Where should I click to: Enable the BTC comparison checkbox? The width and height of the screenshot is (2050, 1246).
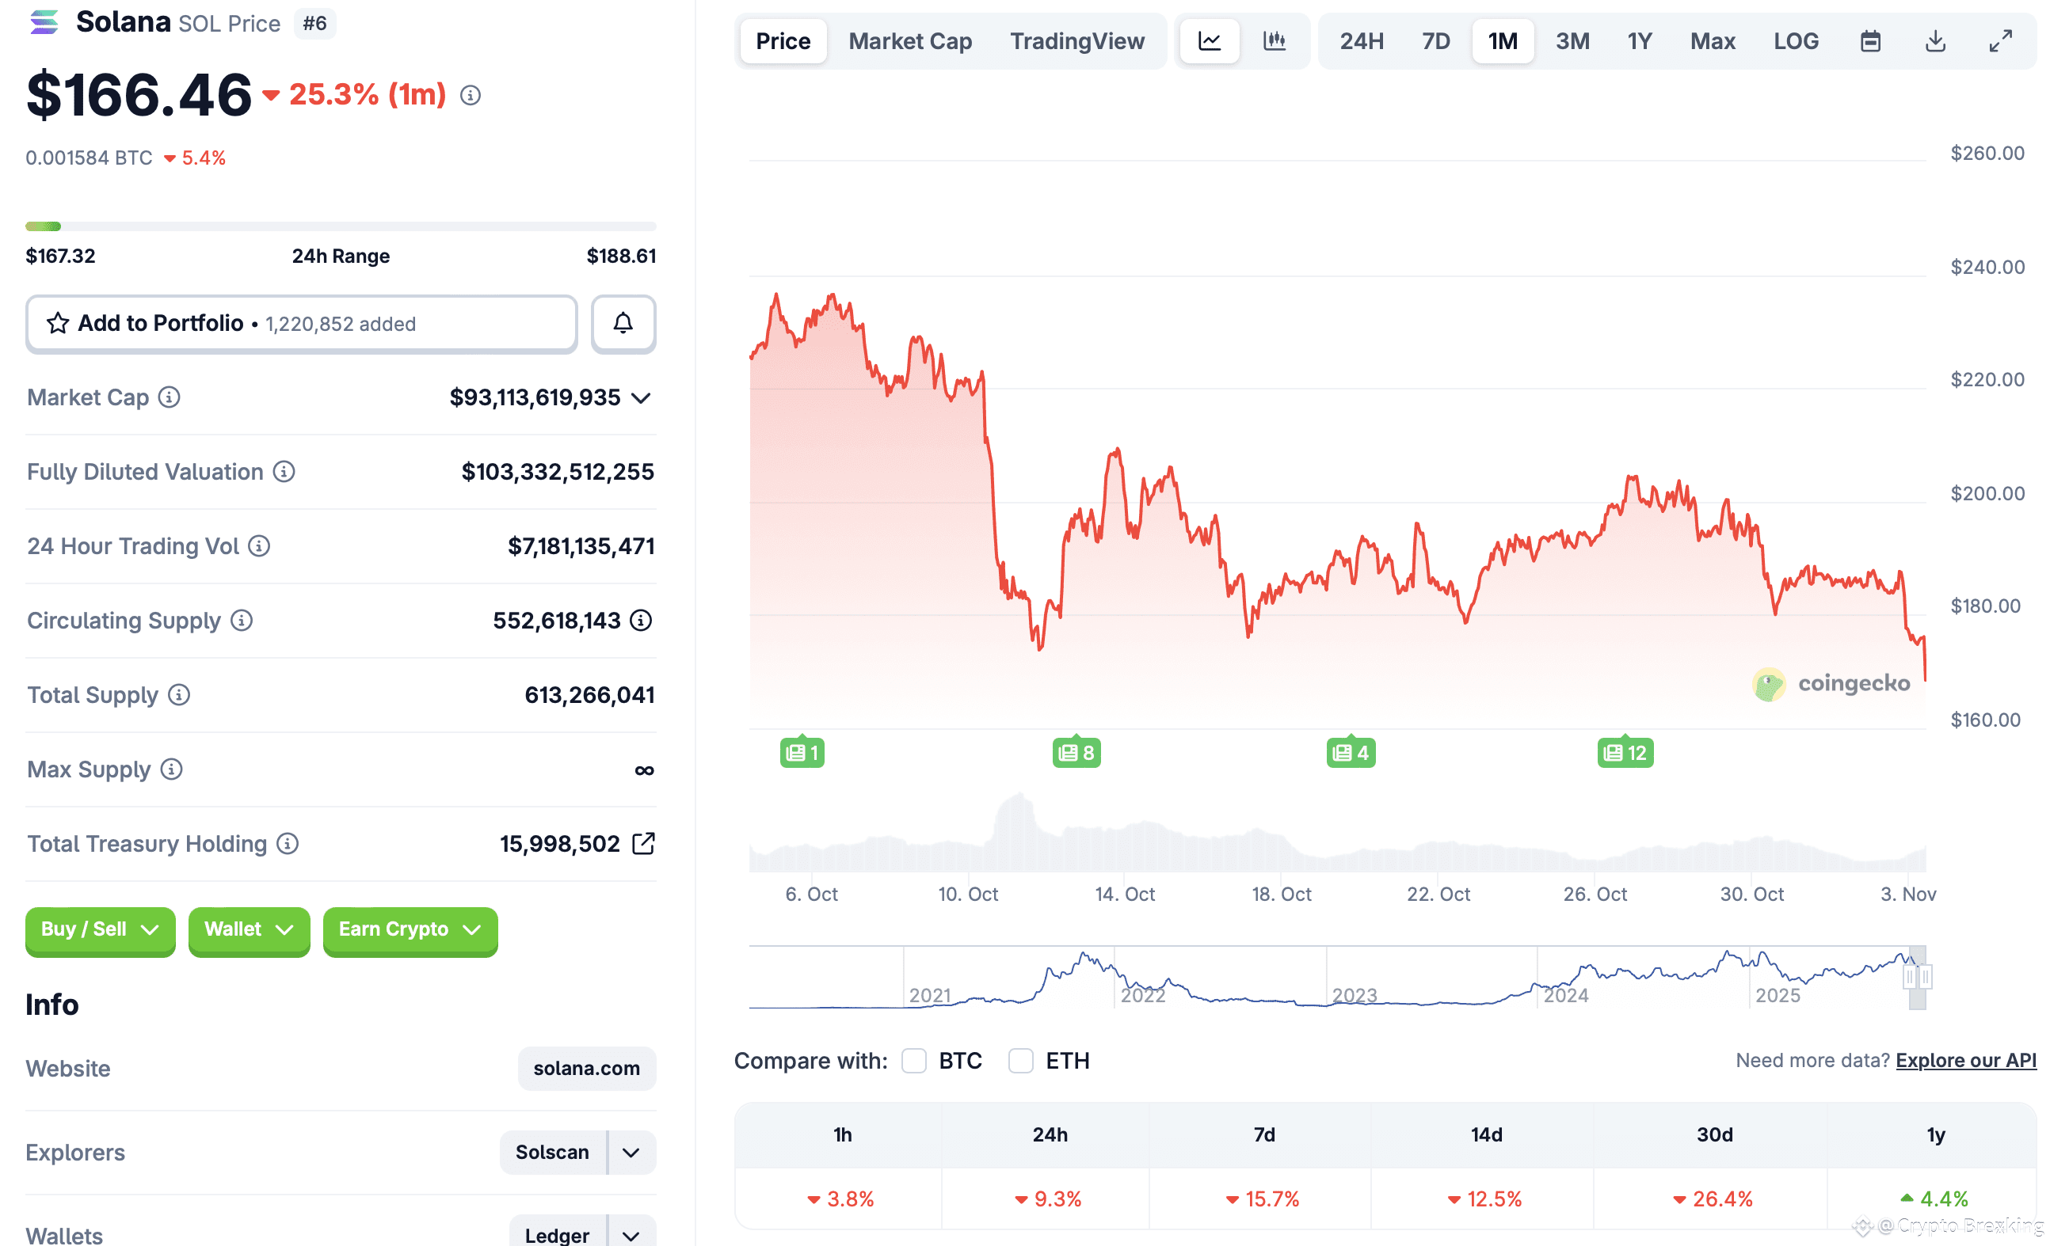tap(914, 1061)
